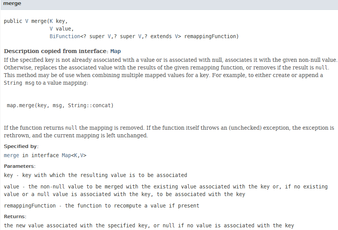Screen dimensions: 338x230
Task: Click the V after the first 'super'
Action: (109, 36)
